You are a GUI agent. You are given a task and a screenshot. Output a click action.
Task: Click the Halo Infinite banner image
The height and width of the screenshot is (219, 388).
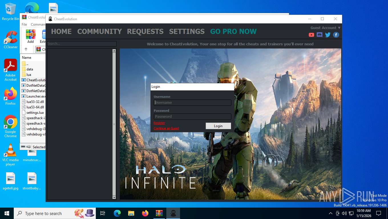tap(230, 124)
